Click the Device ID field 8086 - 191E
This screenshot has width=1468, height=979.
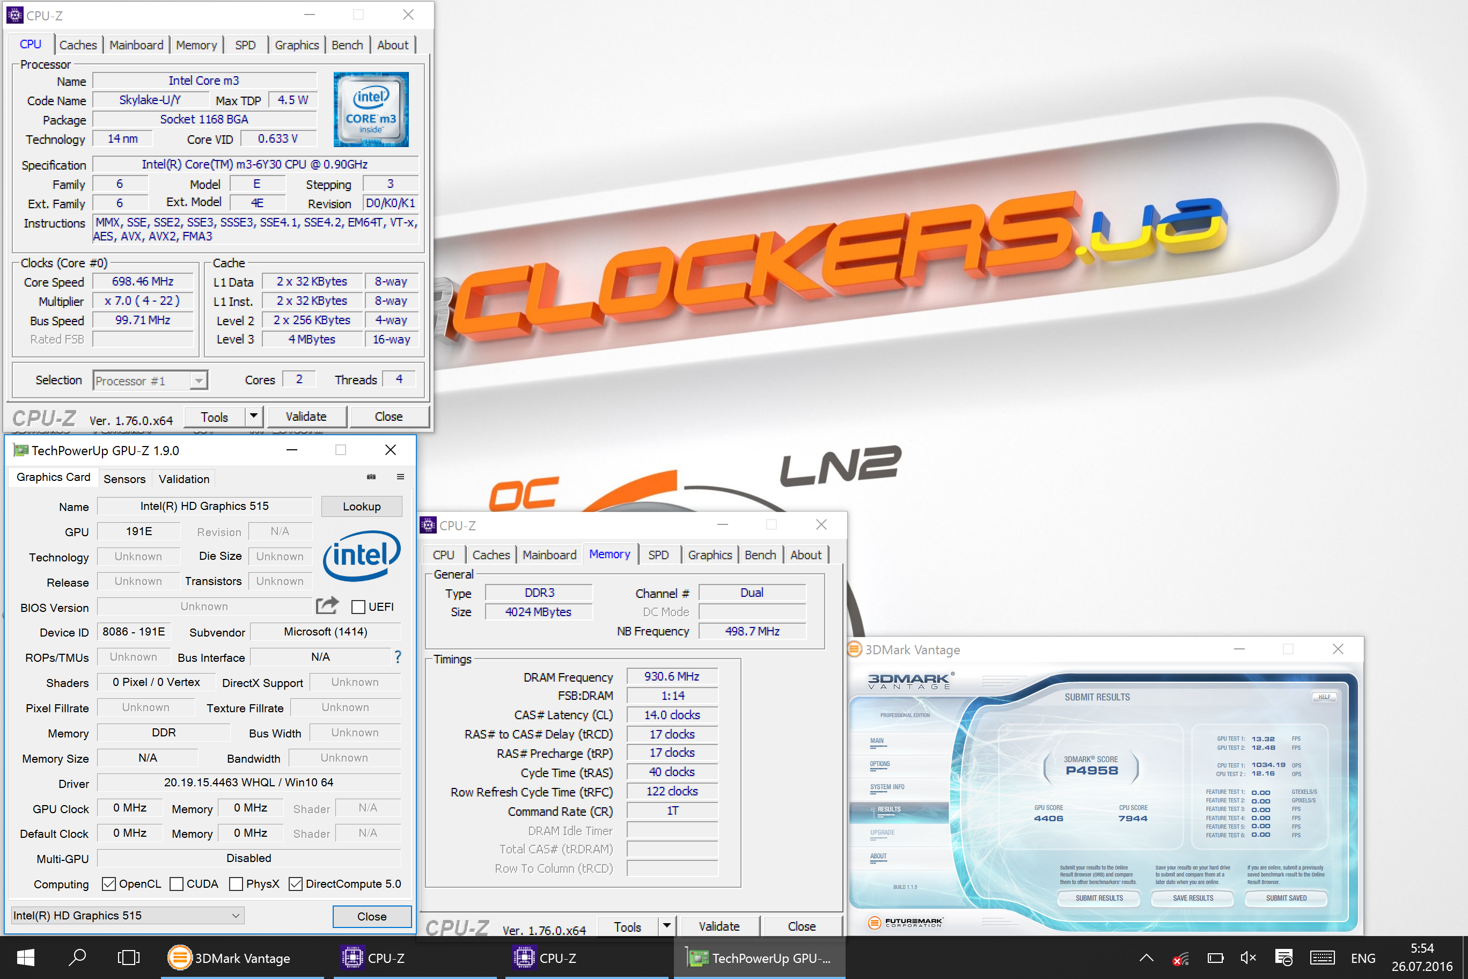(x=134, y=632)
